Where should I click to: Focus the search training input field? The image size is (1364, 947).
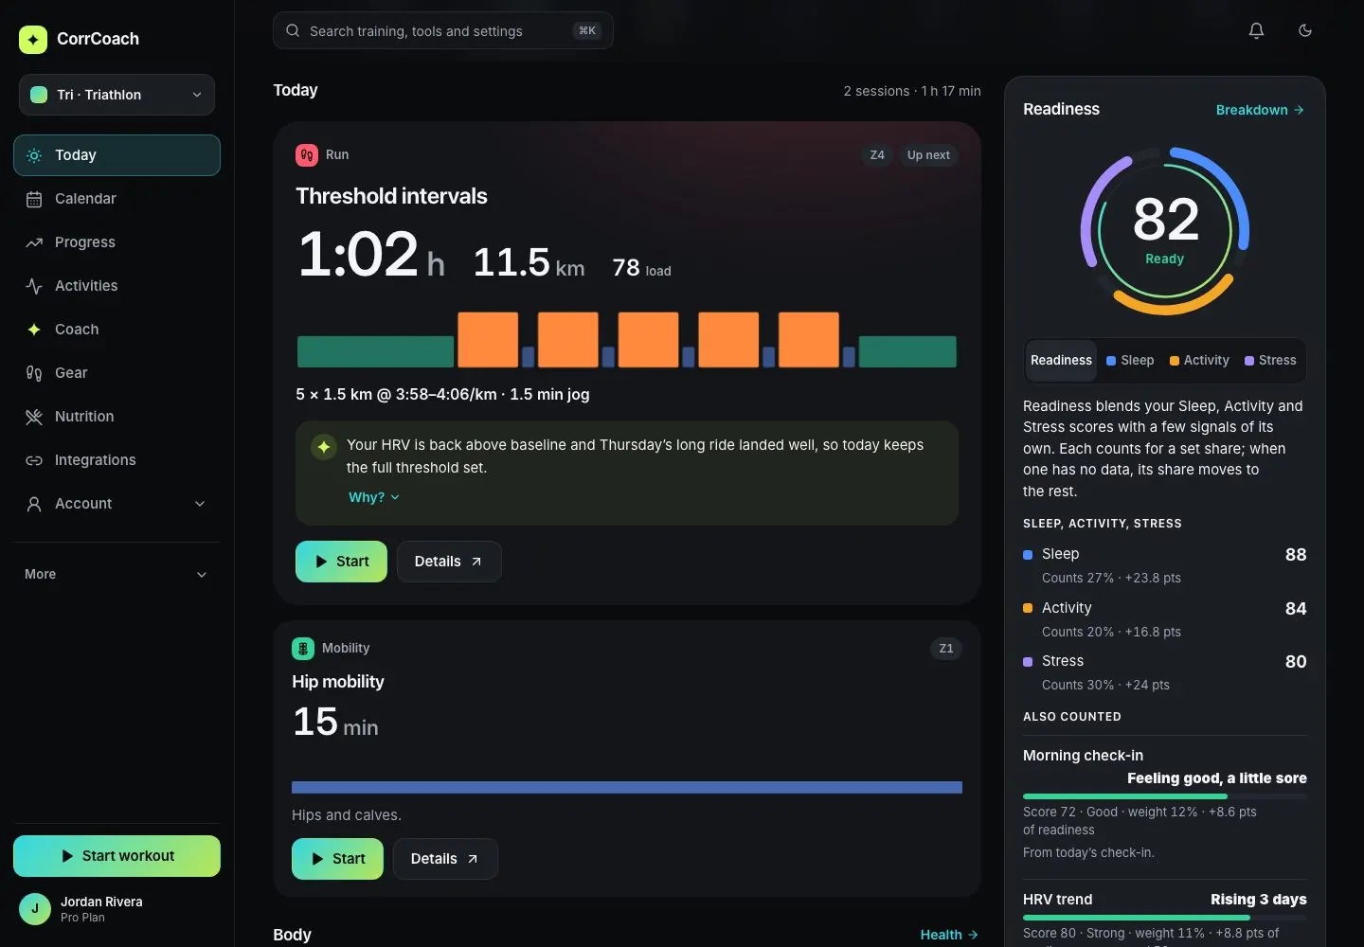[443, 30]
